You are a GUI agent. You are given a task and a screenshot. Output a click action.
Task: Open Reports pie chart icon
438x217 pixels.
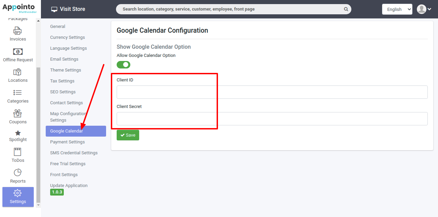[x=18, y=173]
